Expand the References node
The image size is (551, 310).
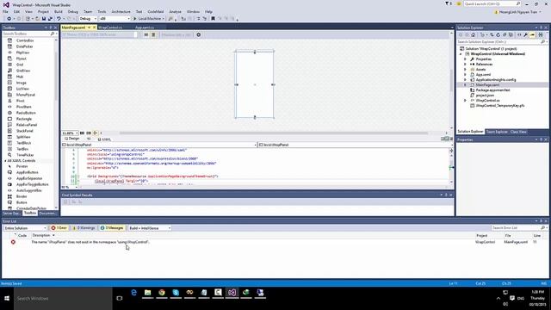tap(465, 65)
